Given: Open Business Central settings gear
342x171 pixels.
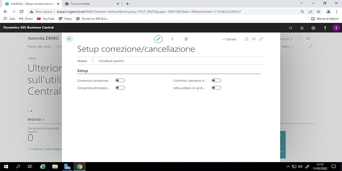Looking at the screenshot, I should (313, 28).
